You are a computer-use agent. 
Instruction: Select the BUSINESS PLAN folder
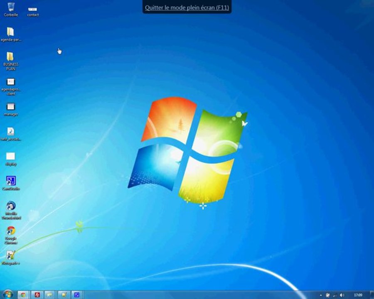click(x=11, y=61)
